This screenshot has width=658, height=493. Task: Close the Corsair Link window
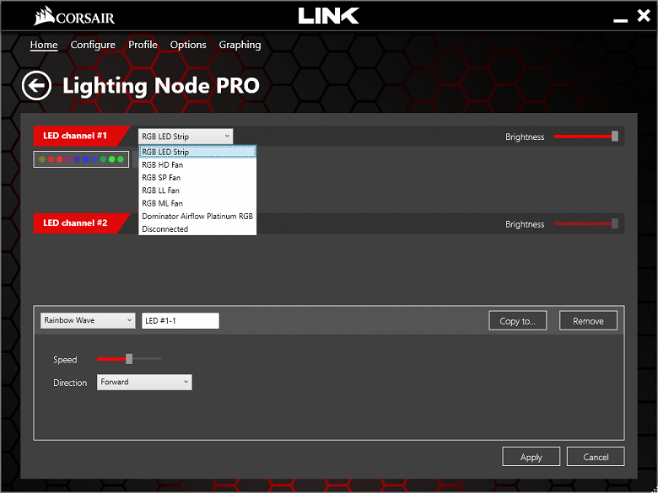click(644, 16)
